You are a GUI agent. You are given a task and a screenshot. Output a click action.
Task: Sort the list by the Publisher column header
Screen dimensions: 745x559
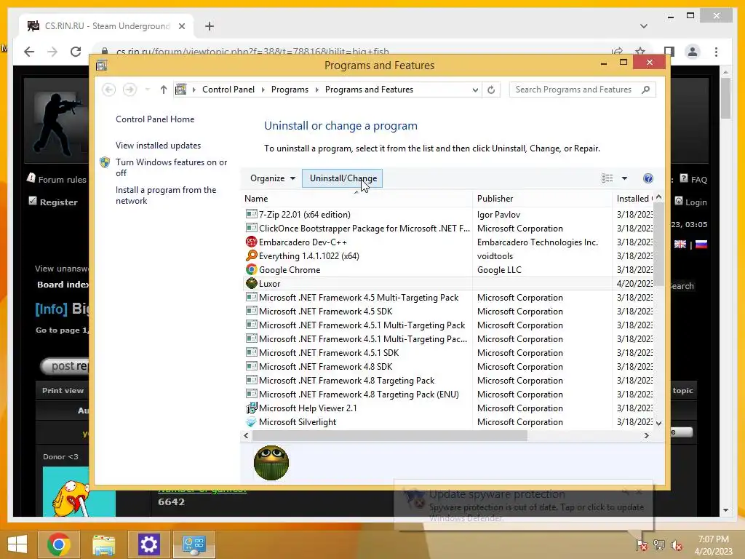(x=543, y=199)
